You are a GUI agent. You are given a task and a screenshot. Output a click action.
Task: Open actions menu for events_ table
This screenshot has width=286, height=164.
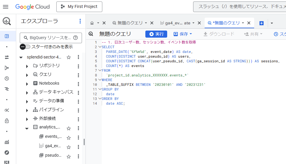(x=78, y=138)
